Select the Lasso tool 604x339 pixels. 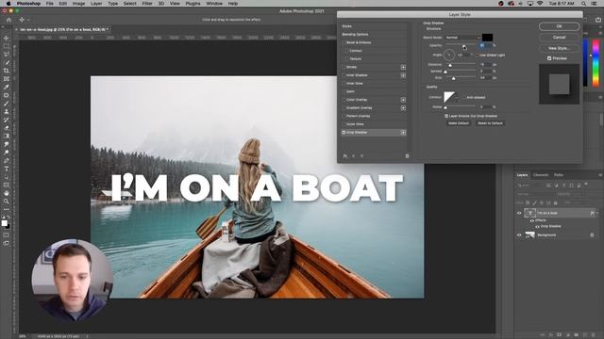pos(7,55)
